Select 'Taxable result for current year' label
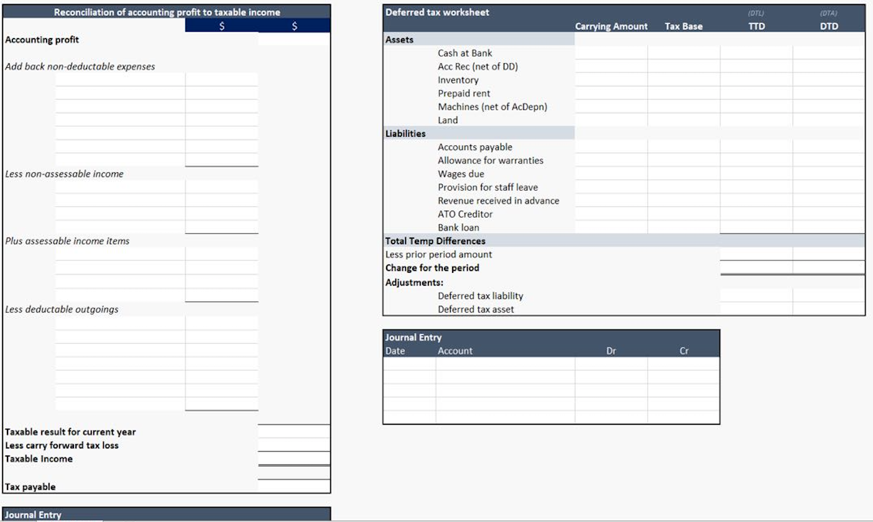This screenshot has width=873, height=522. 70,432
